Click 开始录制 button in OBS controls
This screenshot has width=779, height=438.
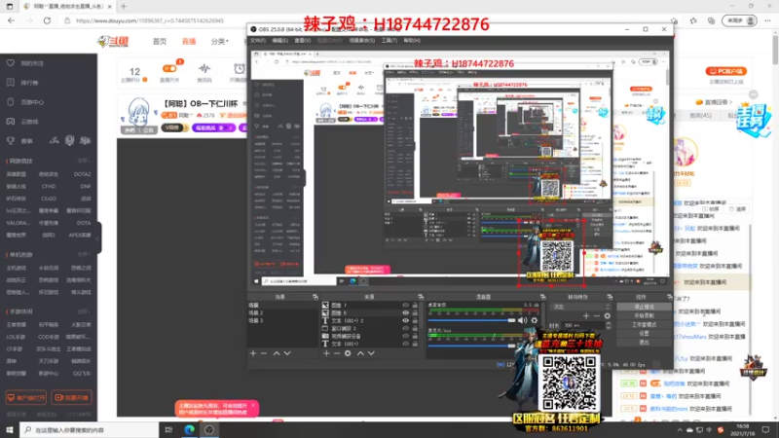coord(644,315)
